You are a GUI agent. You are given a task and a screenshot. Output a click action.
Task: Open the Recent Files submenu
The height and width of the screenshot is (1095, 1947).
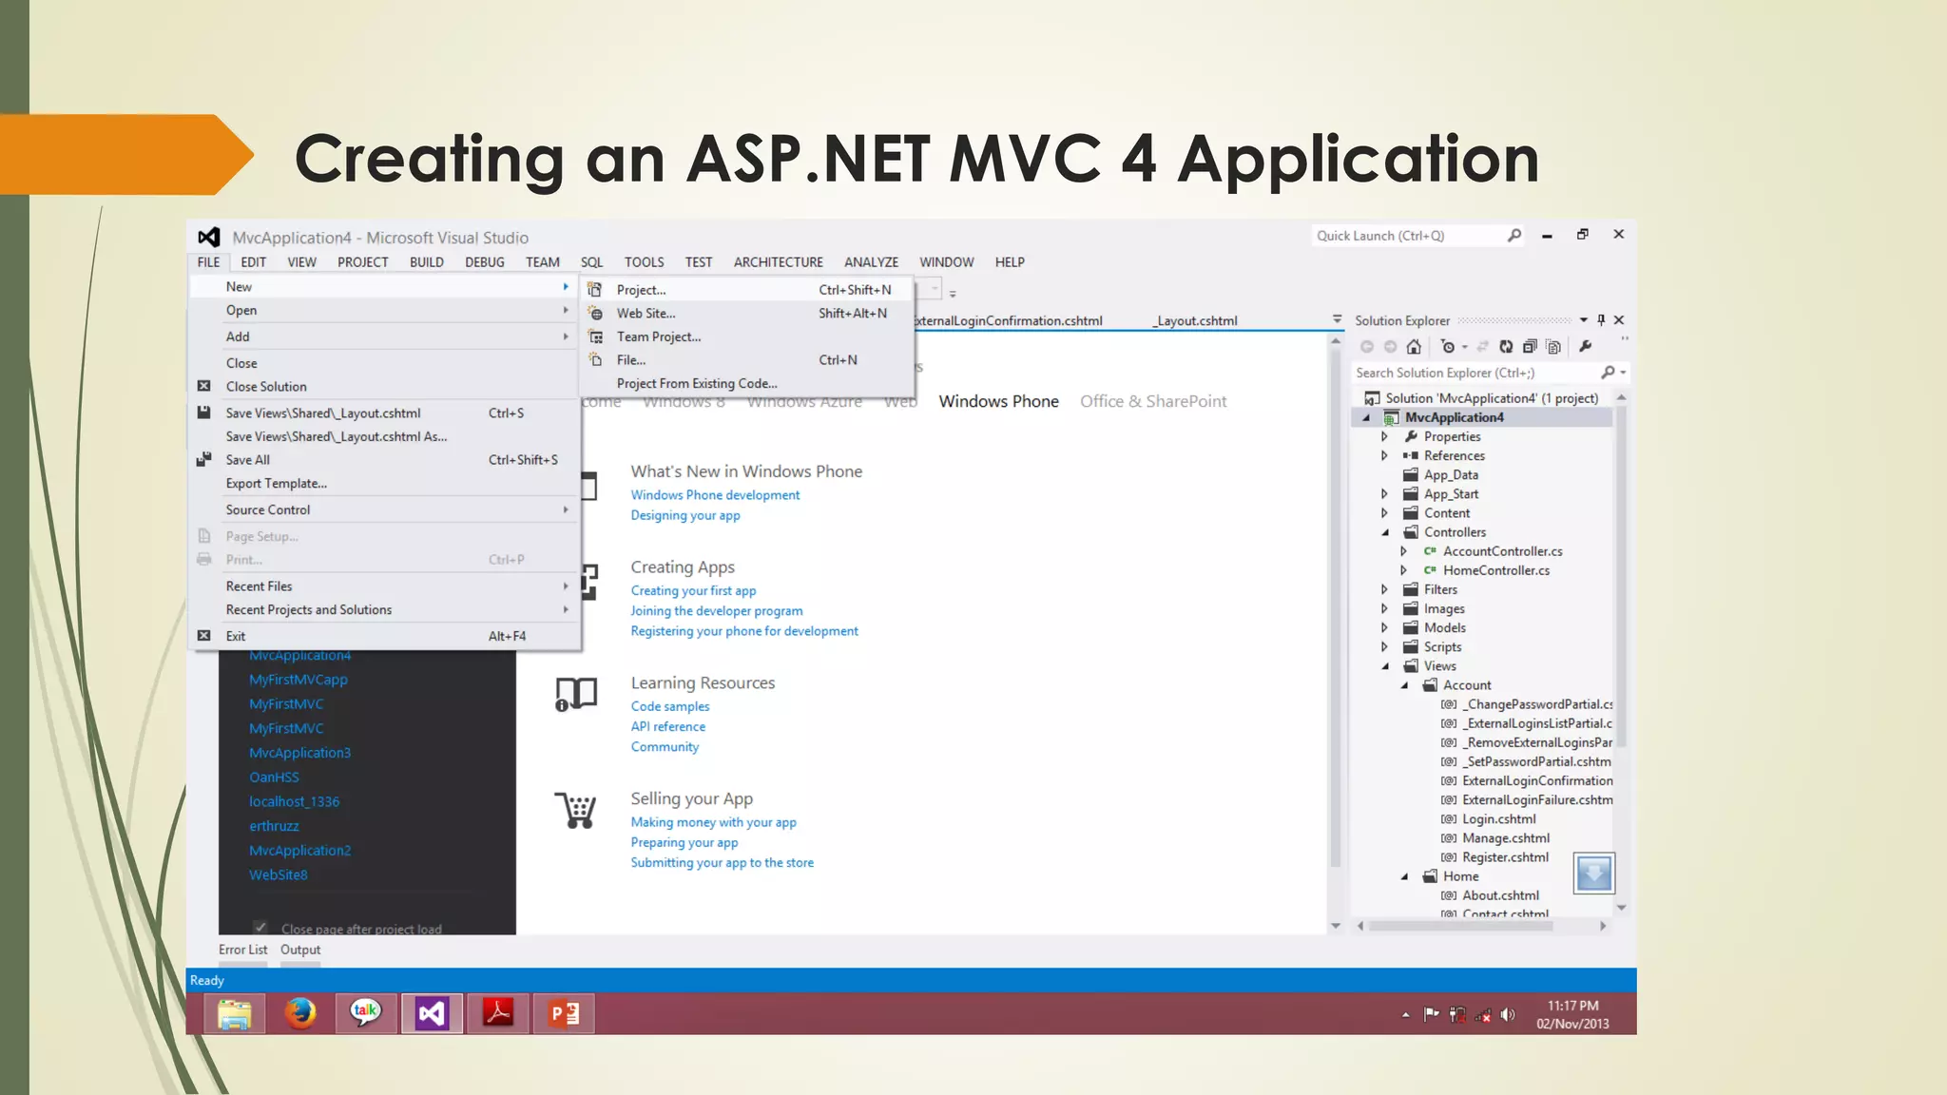(385, 586)
